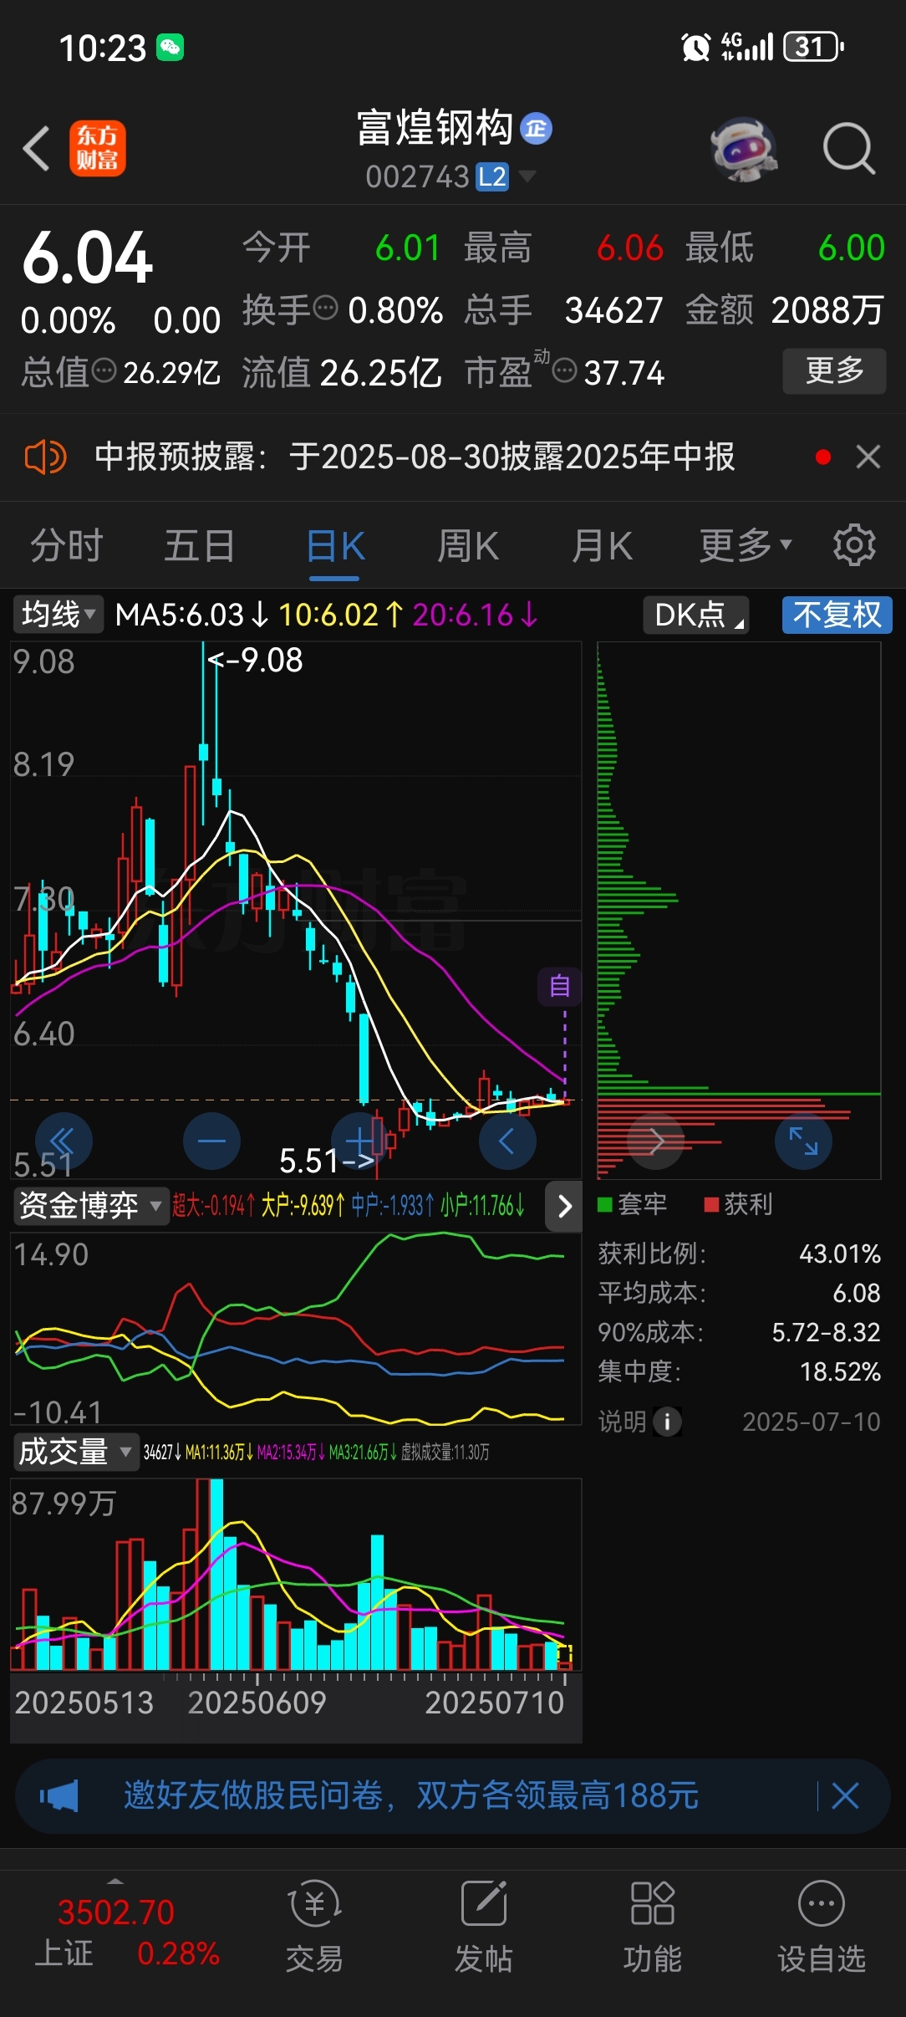
Task: Tap the double left arrow chart control
Action: (x=64, y=1141)
